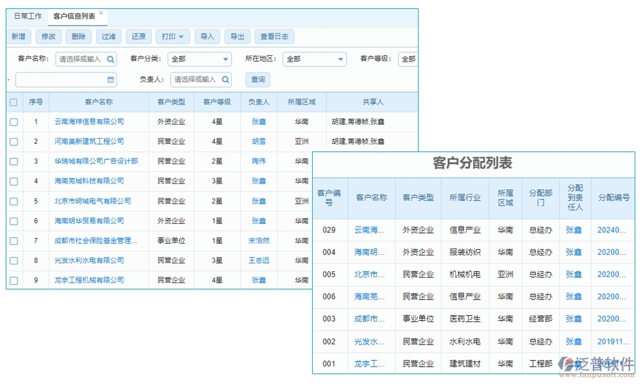
Task: Check the checkbox beside 北京市明城电气有限公司
Action: click(13, 201)
